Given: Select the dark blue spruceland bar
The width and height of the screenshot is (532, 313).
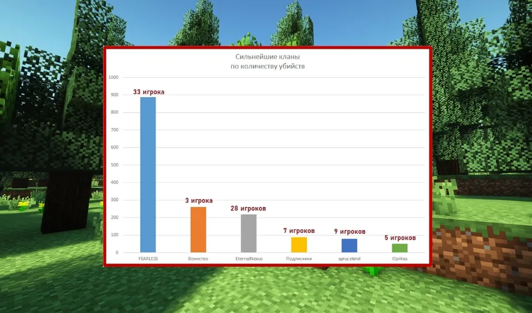Looking at the screenshot, I should coord(349,246).
